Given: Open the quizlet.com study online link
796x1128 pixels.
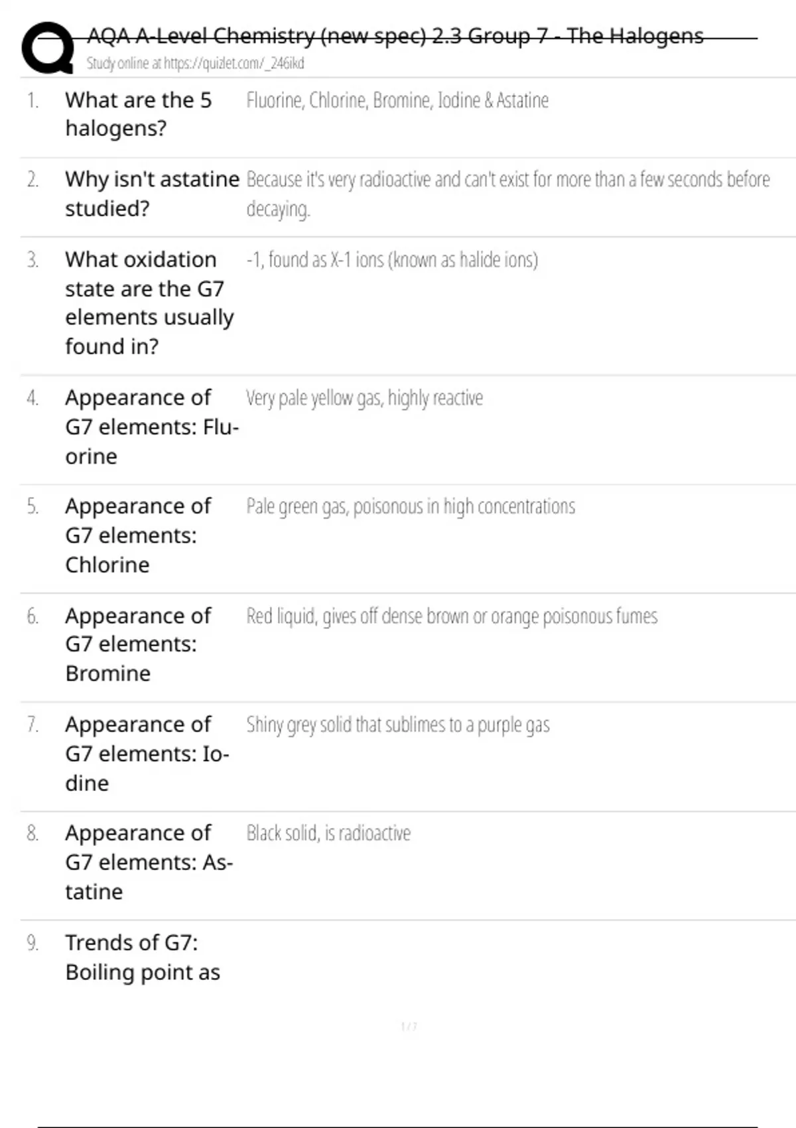Looking at the screenshot, I should (195, 64).
